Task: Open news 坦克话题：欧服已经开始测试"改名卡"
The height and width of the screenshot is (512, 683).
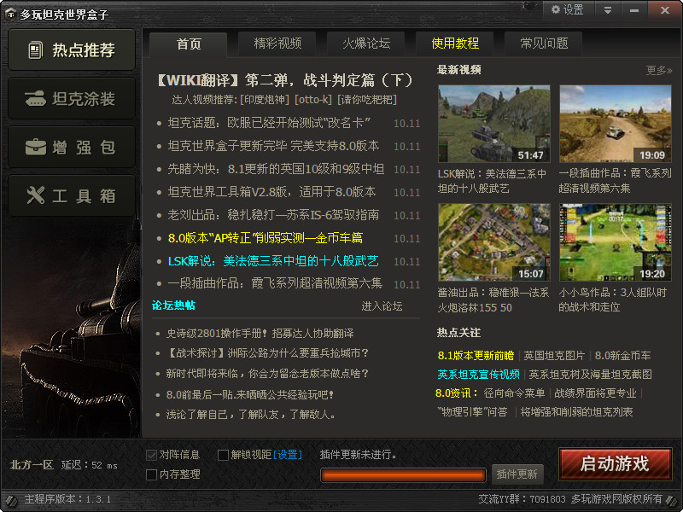Action: [269, 123]
